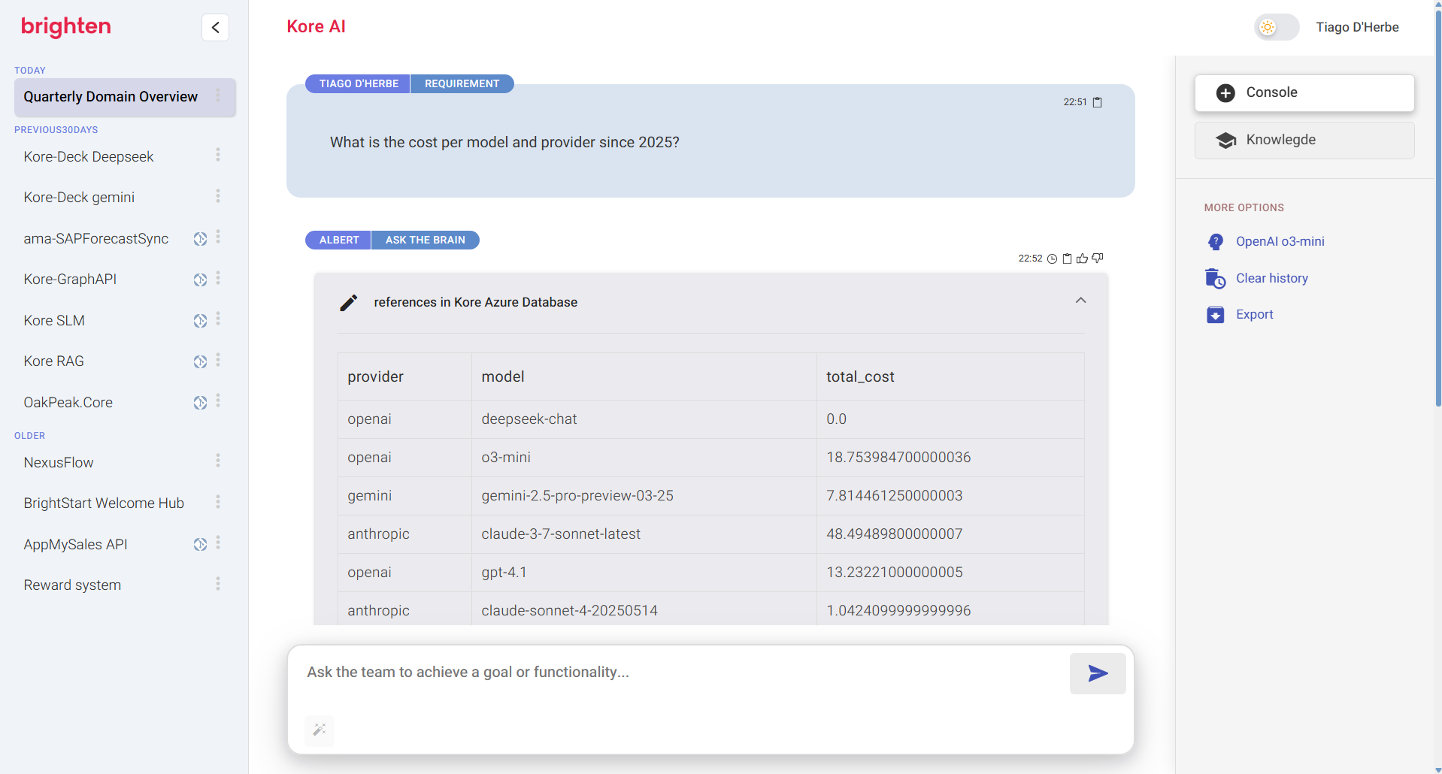Click the TIAGO D'HERBE tag

pyautogui.click(x=359, y=84)
